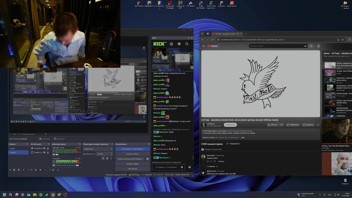
Task: Open more actions menu under video
Action: click(x=318, y=125)
